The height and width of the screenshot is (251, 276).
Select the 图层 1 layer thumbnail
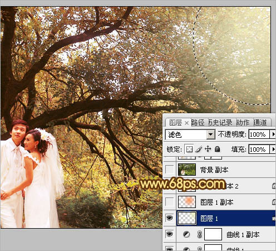pyautogui.click(x=187, y=218)
